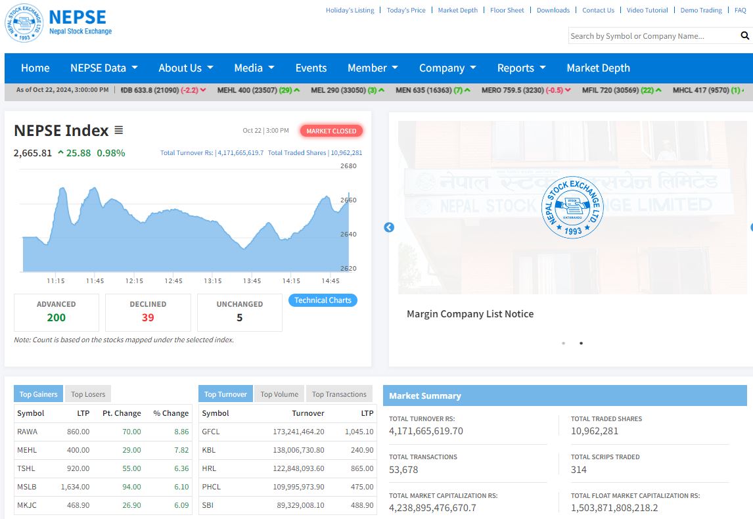Expand the Company dropdown menu
The image size is (753, 519).
tap(447, 68)
